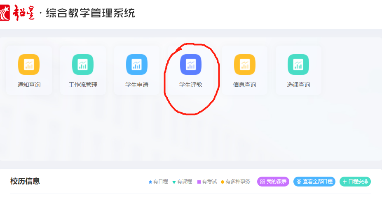Select the 工作流管理 text label
Viewport: 382px width, 198px height.
point(83,85)
